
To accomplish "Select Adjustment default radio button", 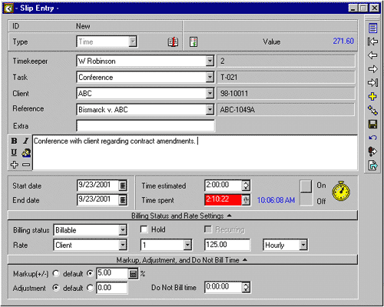I will pos(56,288).
